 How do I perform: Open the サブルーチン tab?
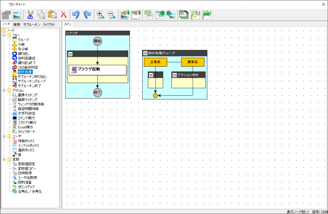32,24
